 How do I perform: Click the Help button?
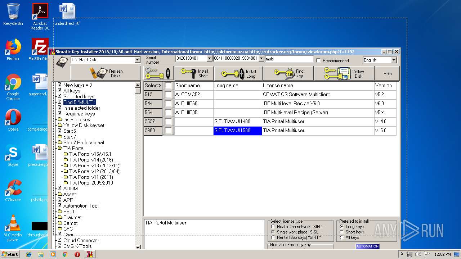[x=387, y=74]
